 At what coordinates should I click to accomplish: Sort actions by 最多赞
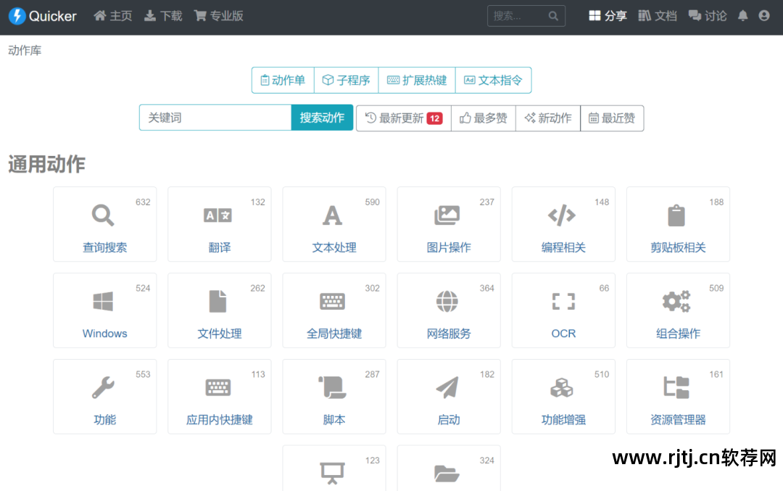[483, 117]
